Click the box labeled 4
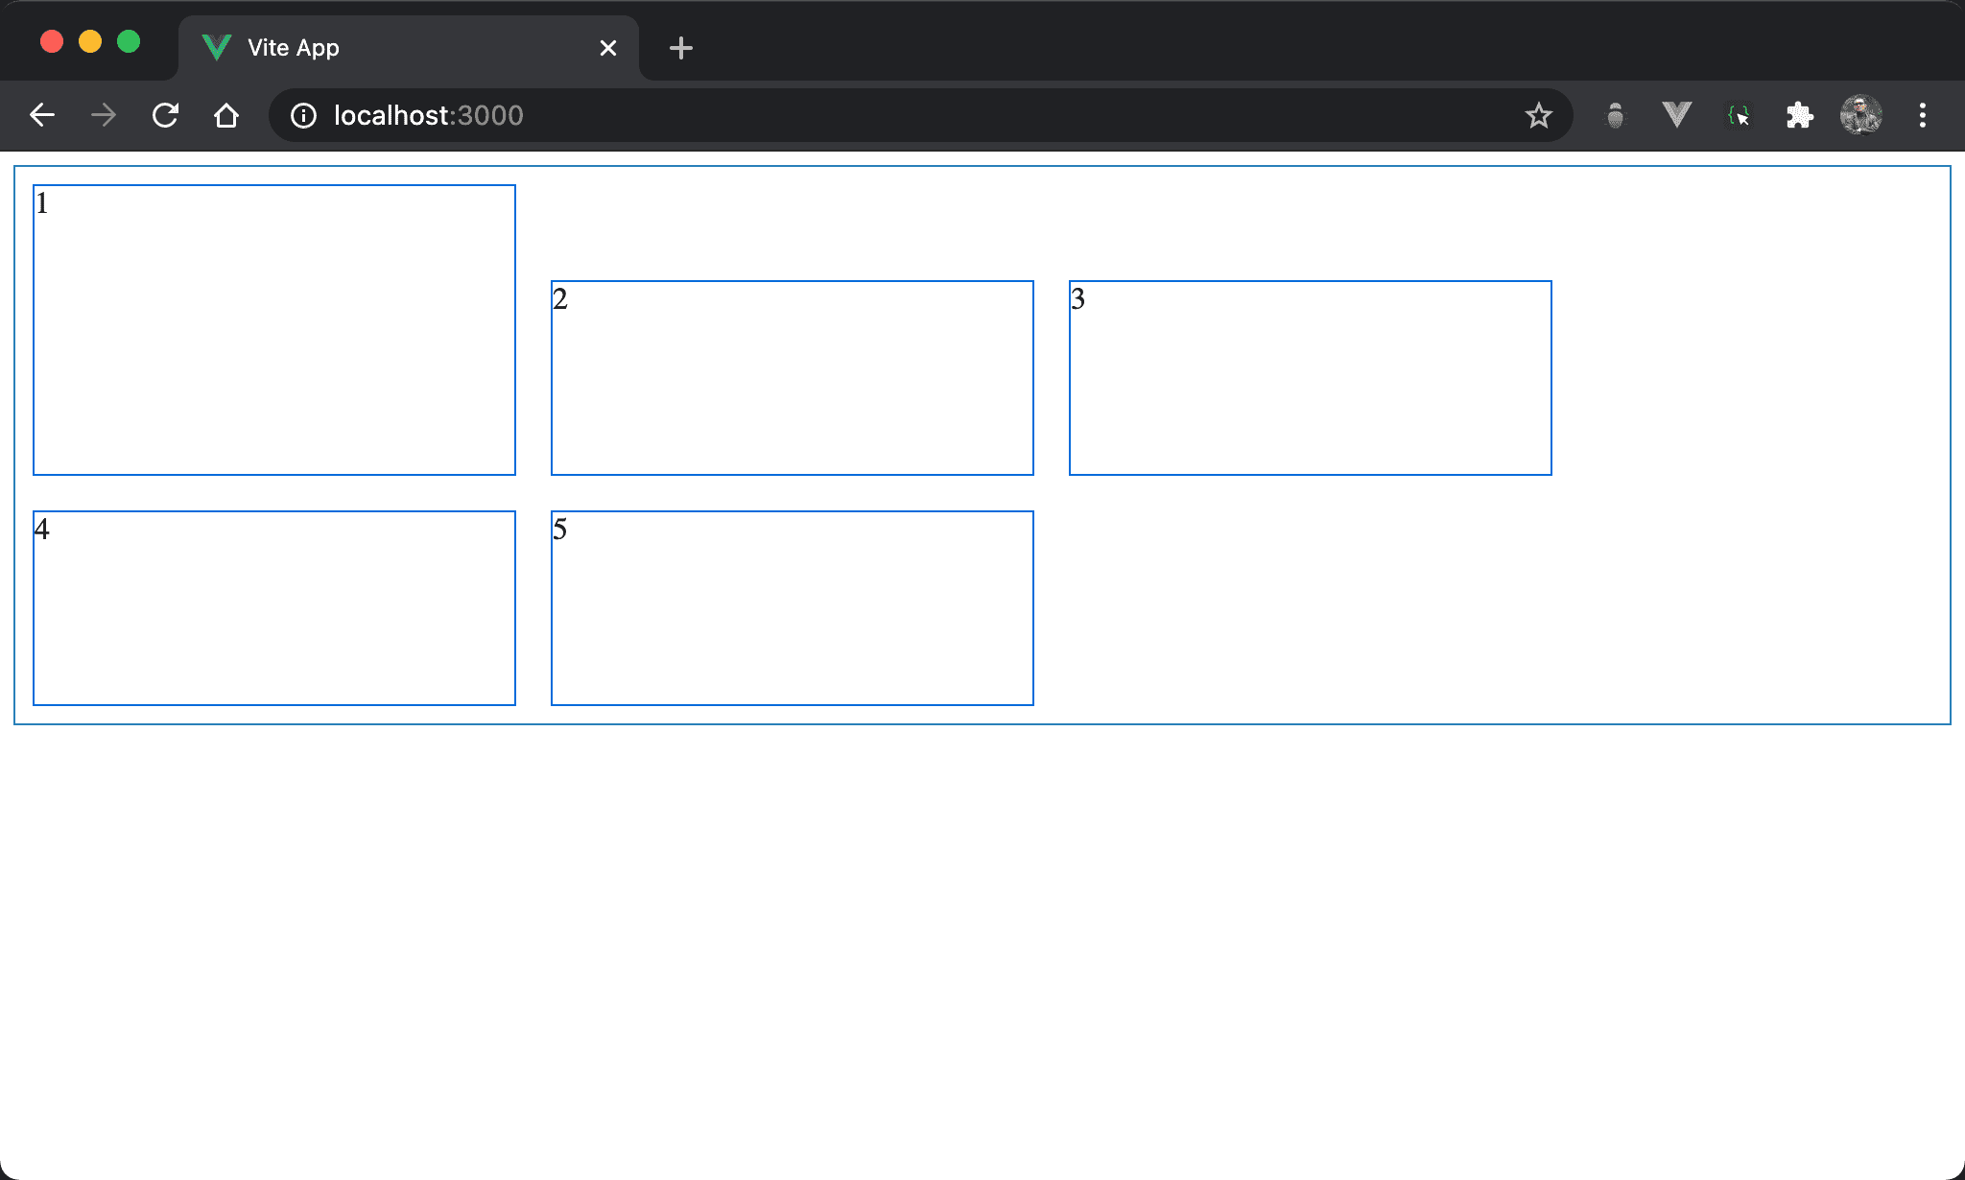 (x=274, y=608)
